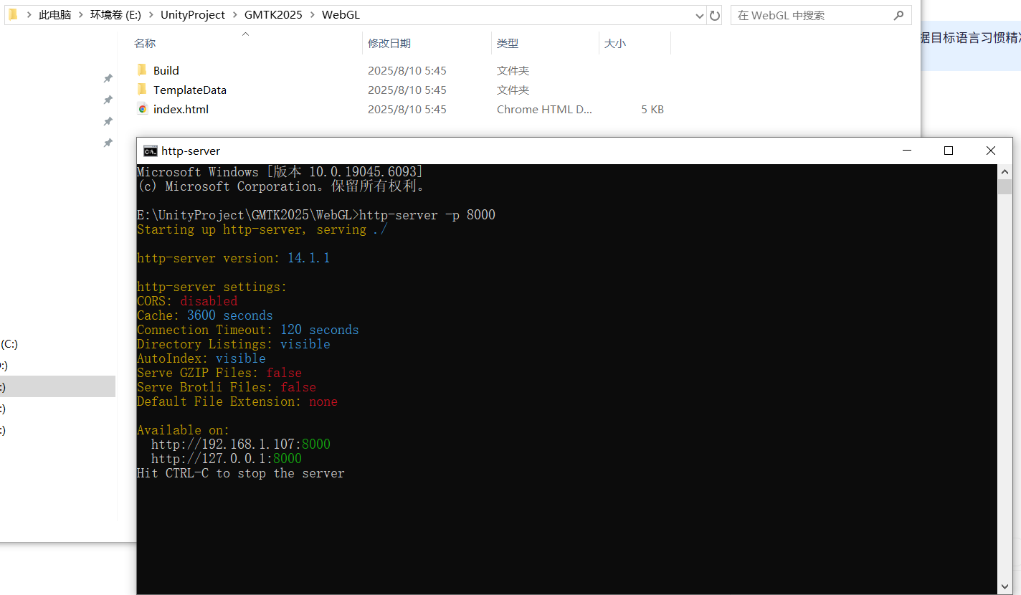Click the TemplateData folder icon
This screenshot has height=595, width=1021.
pyautogui.click(x=142, y=90)
